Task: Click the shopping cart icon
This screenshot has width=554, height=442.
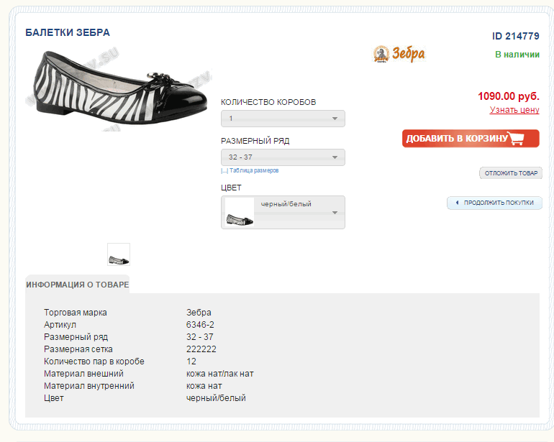Action: point(524,139)
